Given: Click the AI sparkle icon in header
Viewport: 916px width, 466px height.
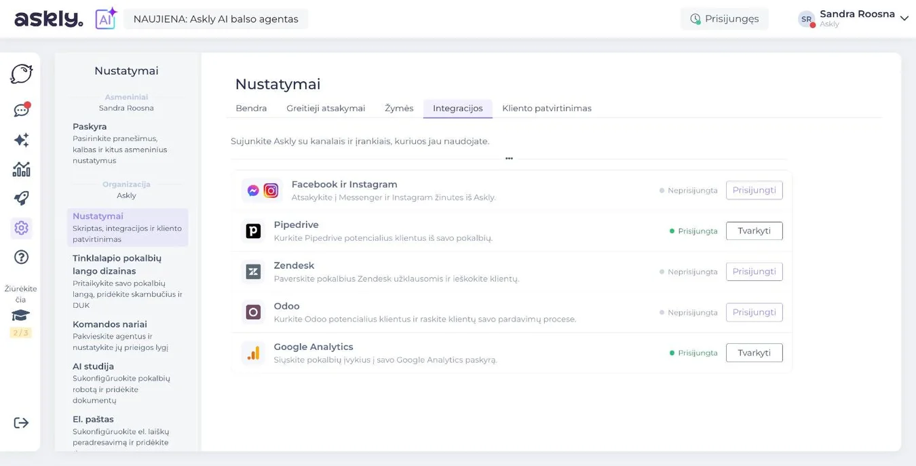Looking at the screenshot, I should pos(105,18).
